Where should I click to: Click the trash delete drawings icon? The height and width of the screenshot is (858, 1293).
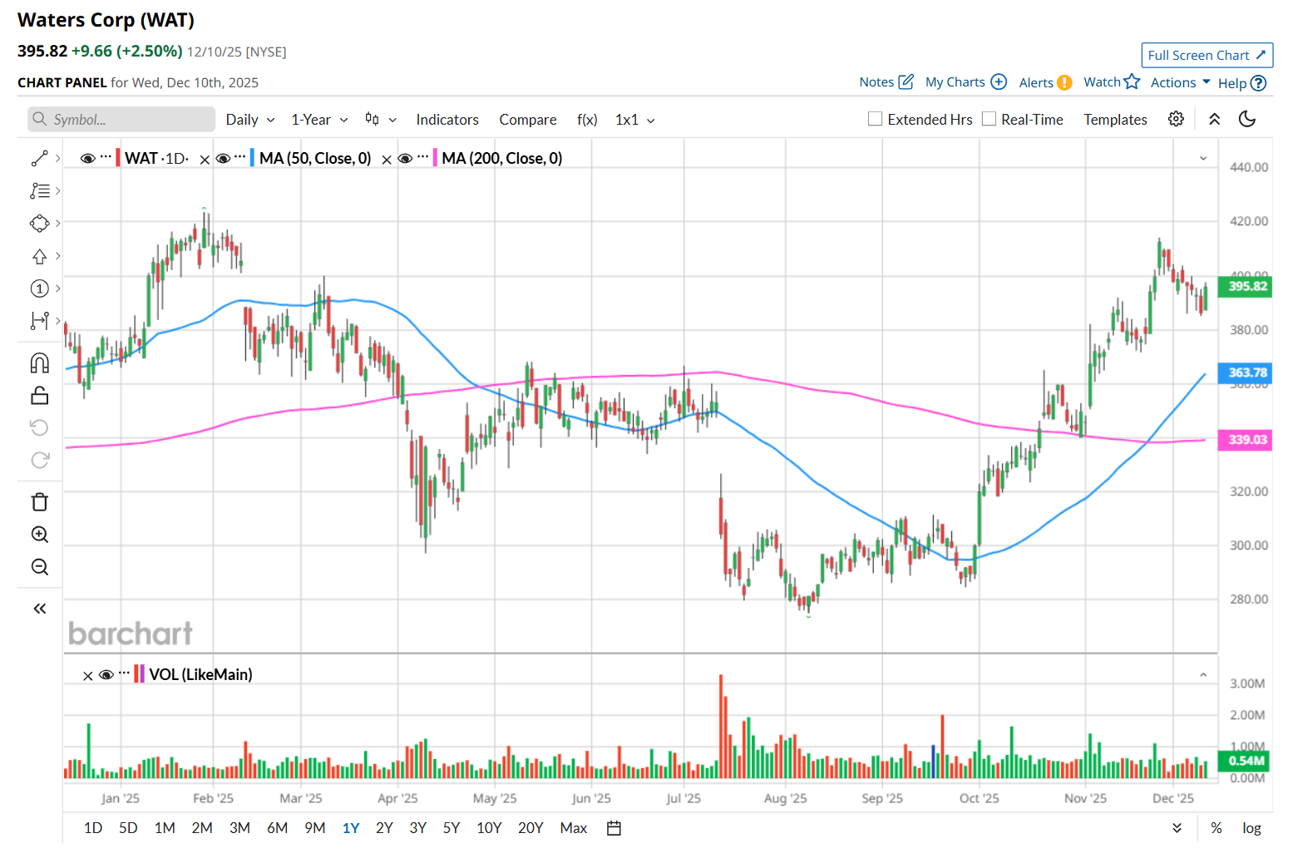pos(40,502)
